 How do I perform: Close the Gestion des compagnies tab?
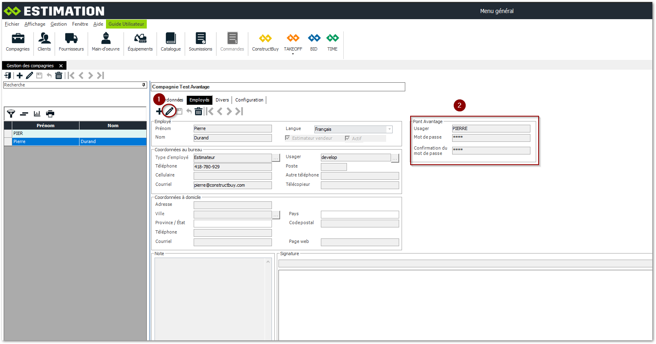coord(61,66)
